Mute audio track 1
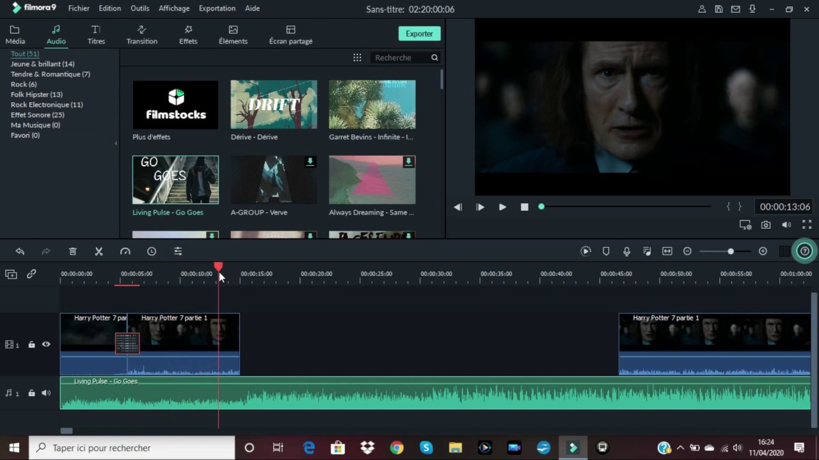Screen dimensions: 819x460 (x=46, y=393)
